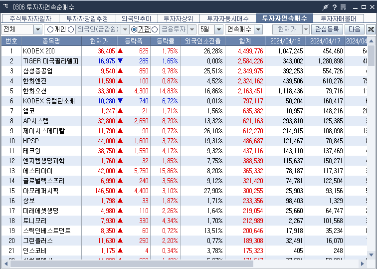Viewport: 377px width, 269px height.
Task: Switch to 외국인추이 tab
Action: coord(137,18)
